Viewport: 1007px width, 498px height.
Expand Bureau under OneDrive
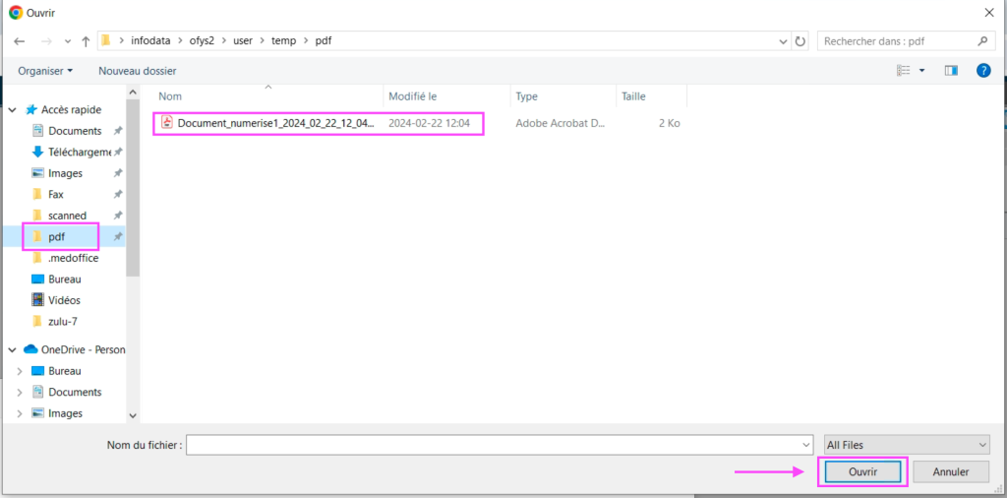[20, 371]
